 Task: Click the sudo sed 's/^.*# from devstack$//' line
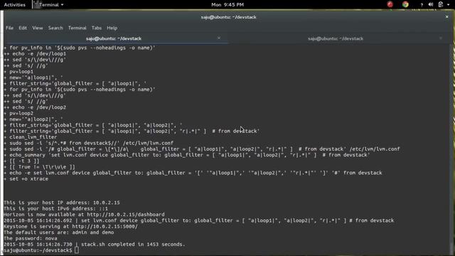[88, 143]
